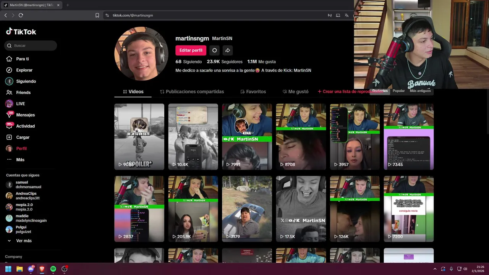The image size is (489, 275).
Task: Open the 23.9K Seguidores count
Action: [225, 61]
